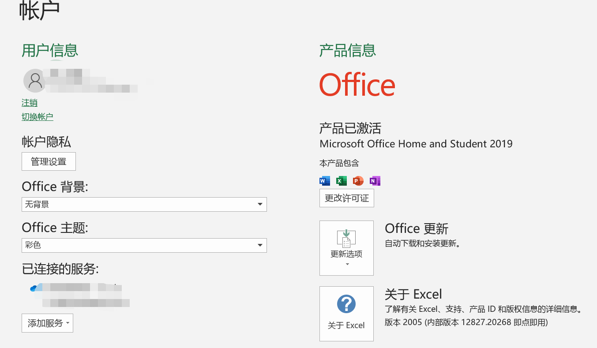The height and width of the screenshot is (348, 597).
Task: Open the 关于 Excel button
Action: 346,314
